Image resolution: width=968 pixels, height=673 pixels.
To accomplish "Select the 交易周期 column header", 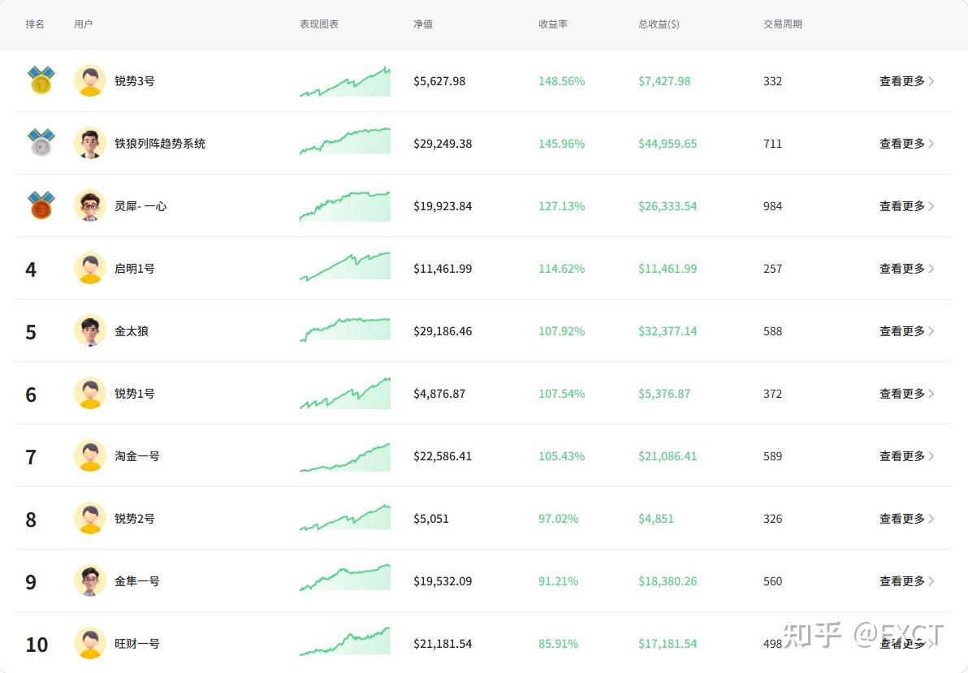I will (782, 24).
